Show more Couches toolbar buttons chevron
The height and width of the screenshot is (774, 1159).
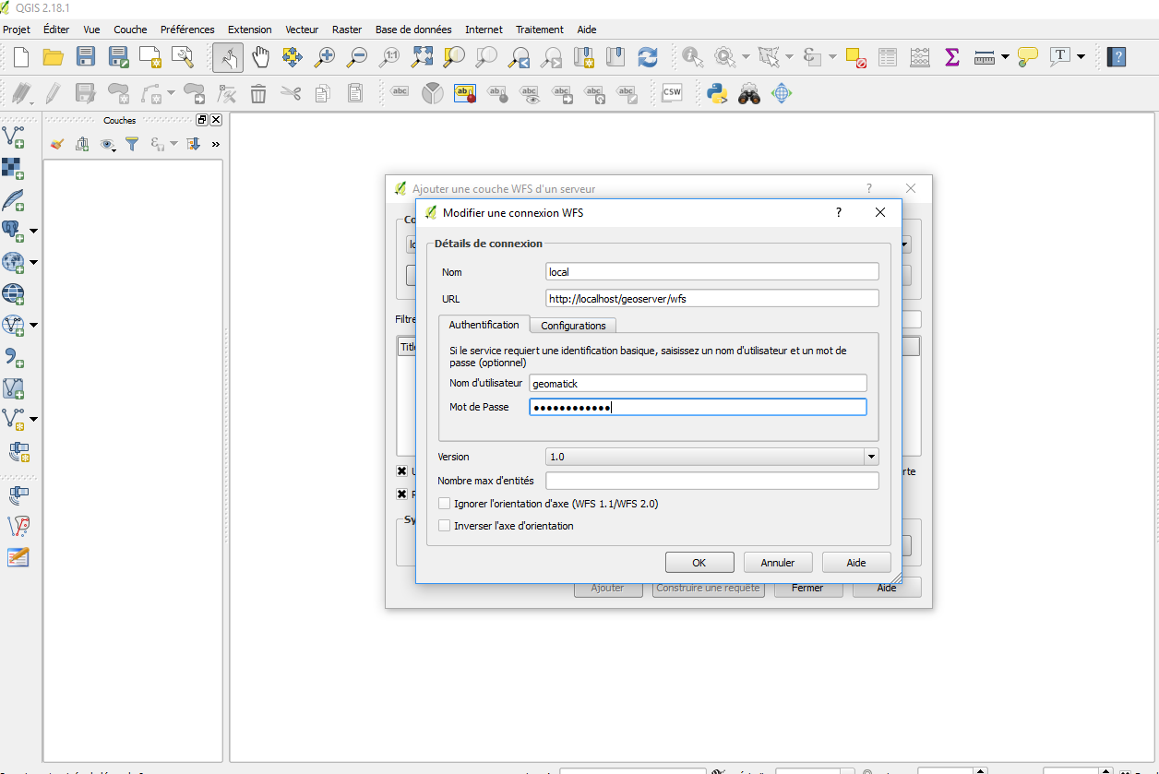[216, 144]
